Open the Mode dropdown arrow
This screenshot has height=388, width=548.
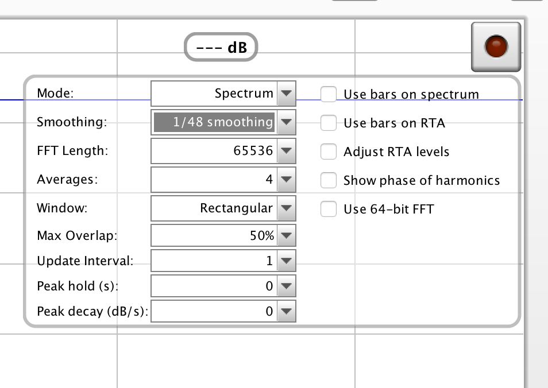[286, 94]
